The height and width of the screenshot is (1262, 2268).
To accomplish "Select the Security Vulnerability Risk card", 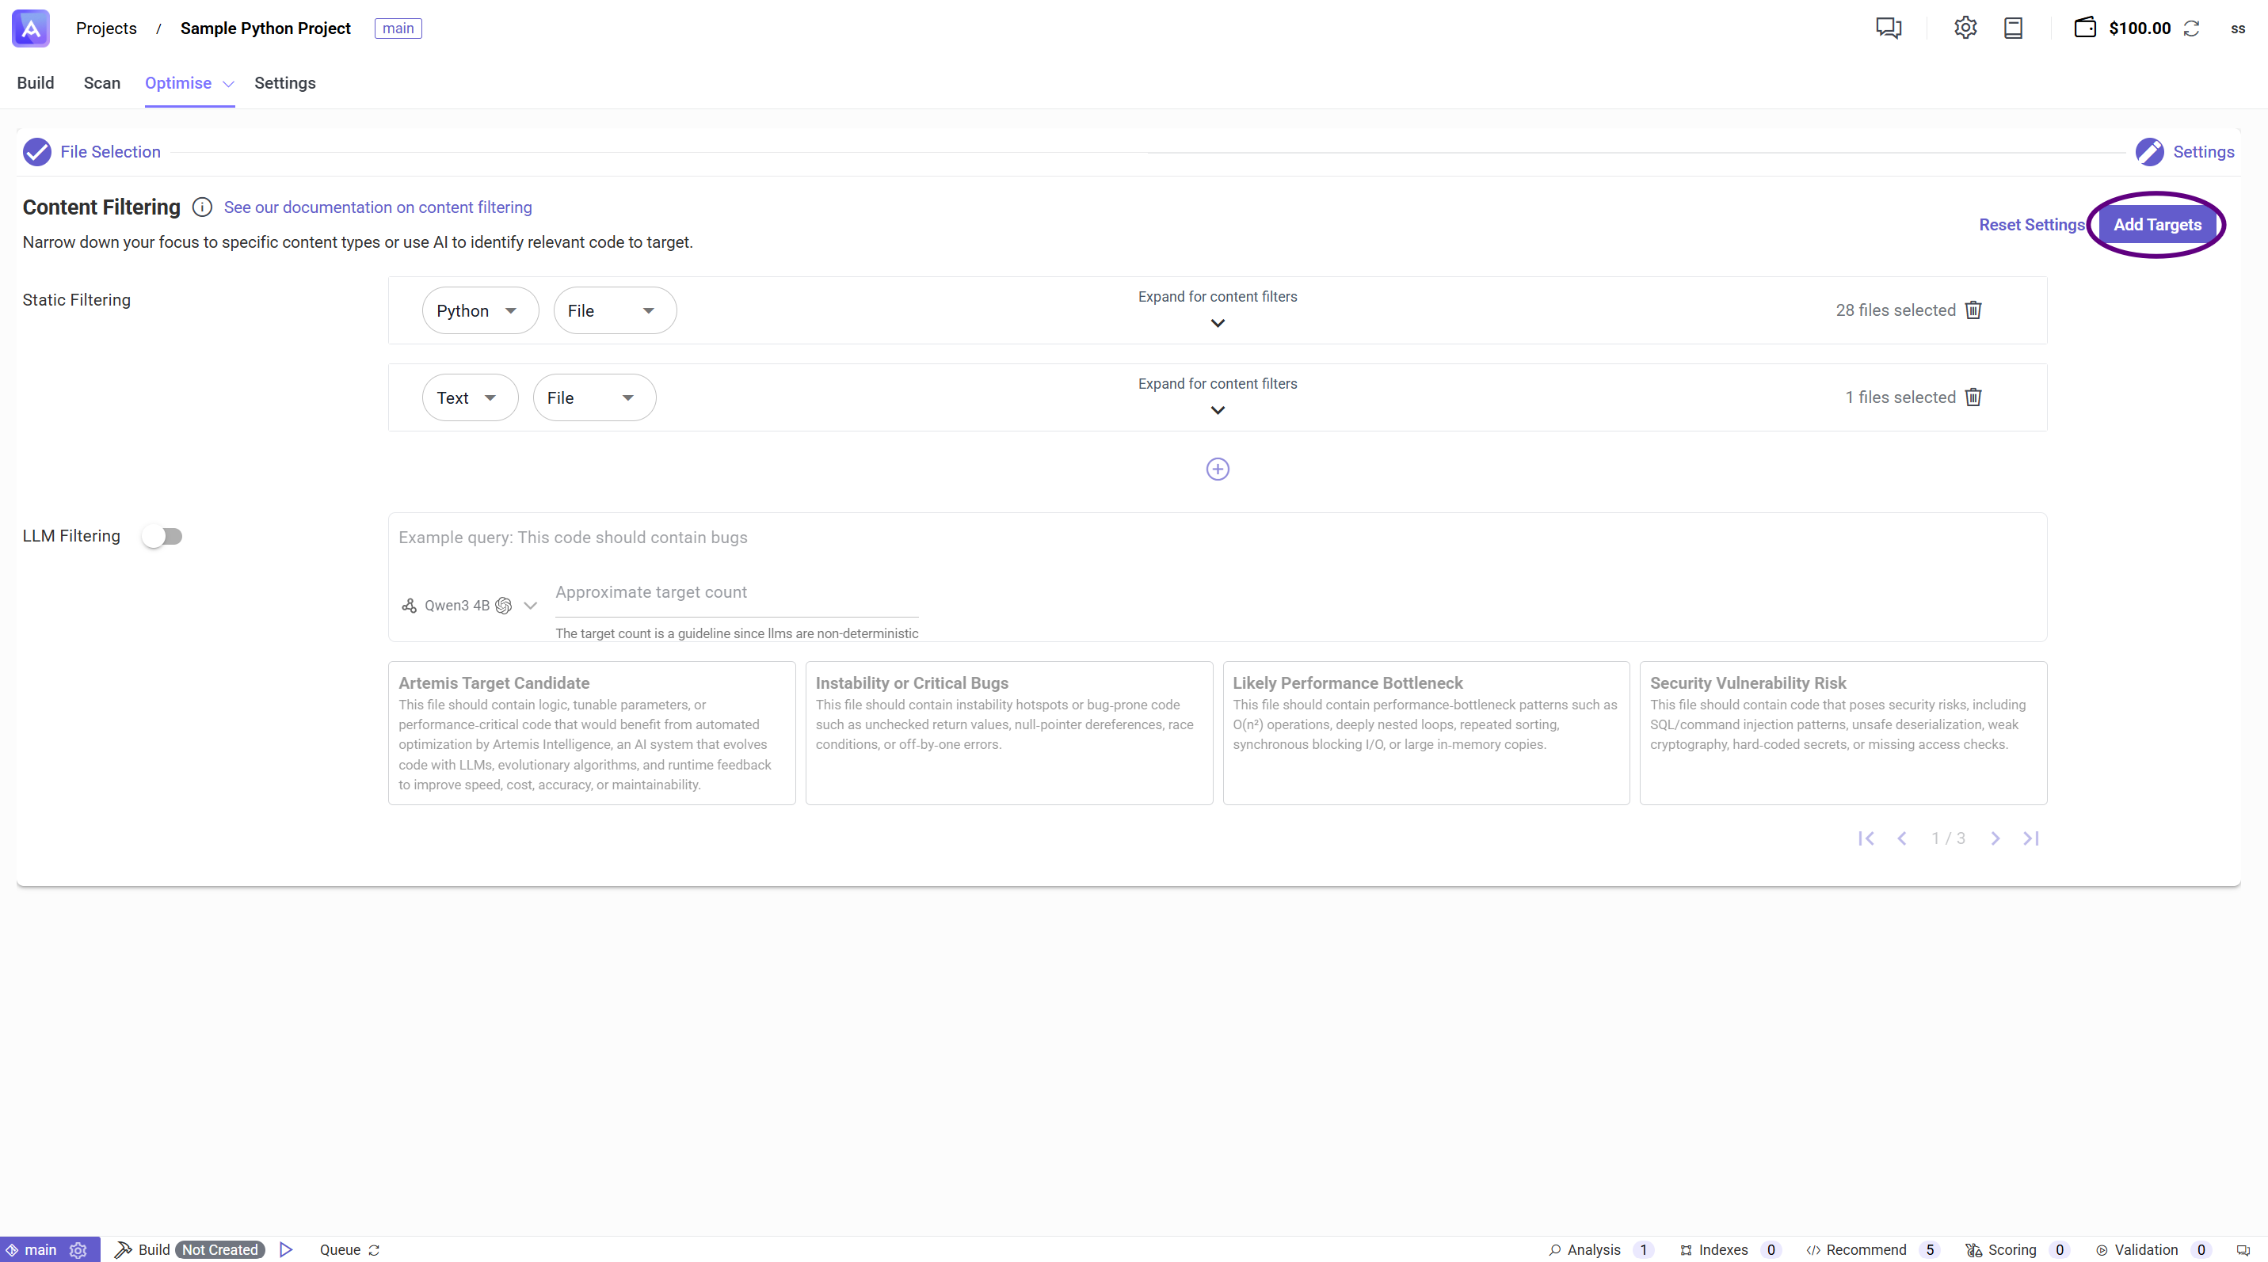I will point(1843,732).
